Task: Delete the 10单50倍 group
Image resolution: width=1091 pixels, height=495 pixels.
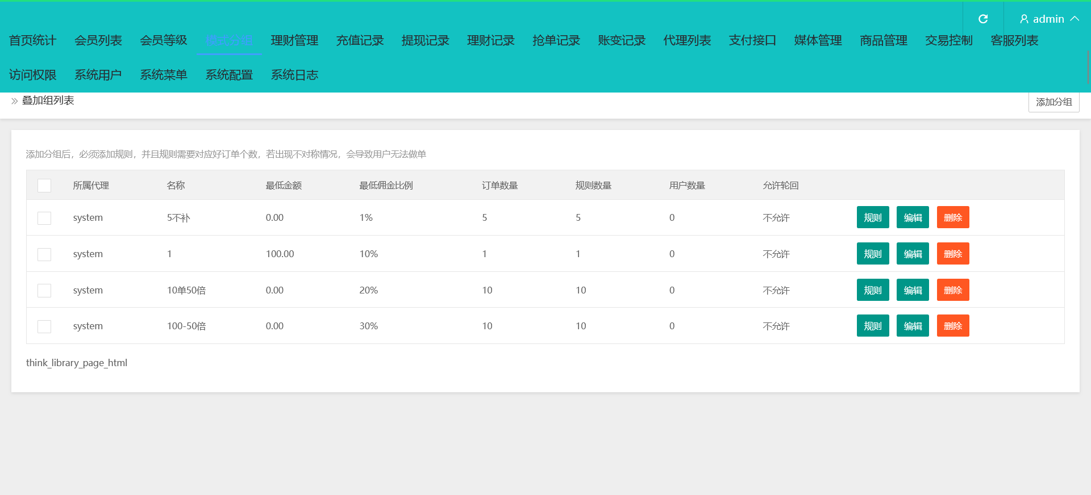Action: [952, 290]
